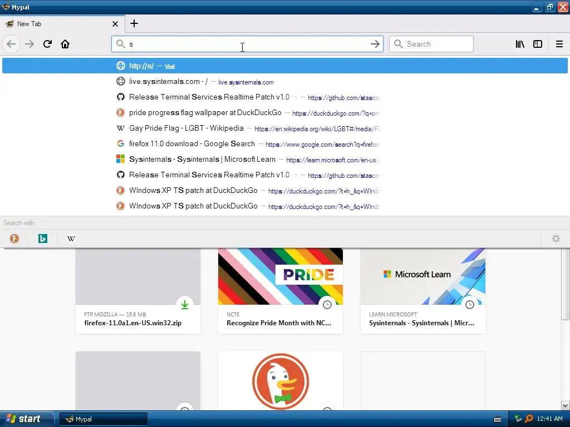
Task: Search with DuckDuckGo one-off icon
Action: (14, 239)
